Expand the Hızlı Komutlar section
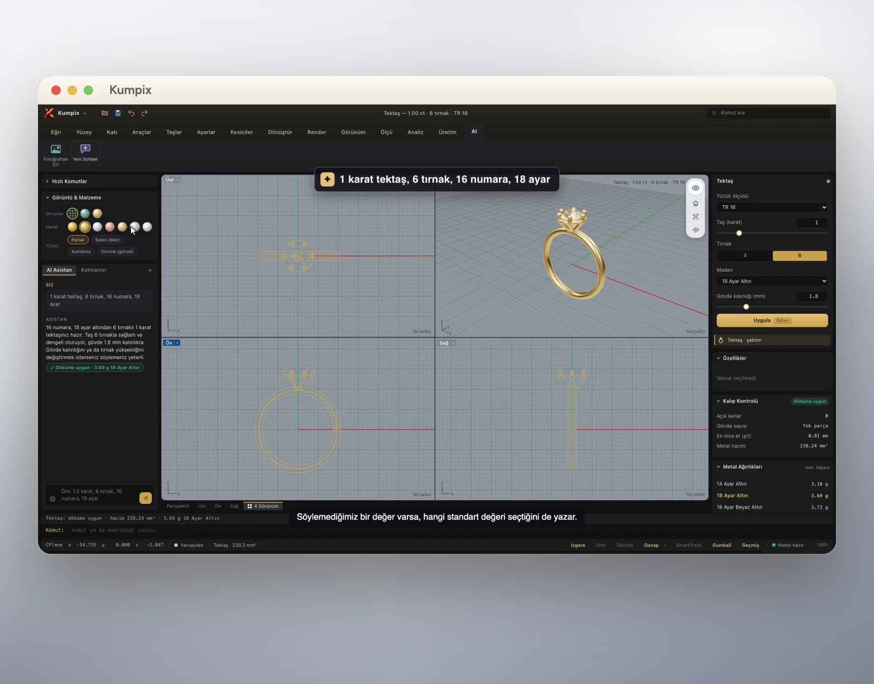Image resolution: width=874 pixels, height=684 pixels. pyautogui.click(x=99, y=181)
